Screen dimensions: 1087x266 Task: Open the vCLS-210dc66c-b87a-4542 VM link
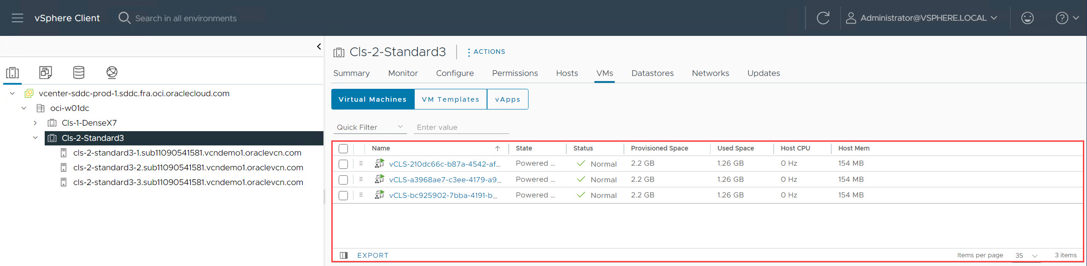click(445, 164)
